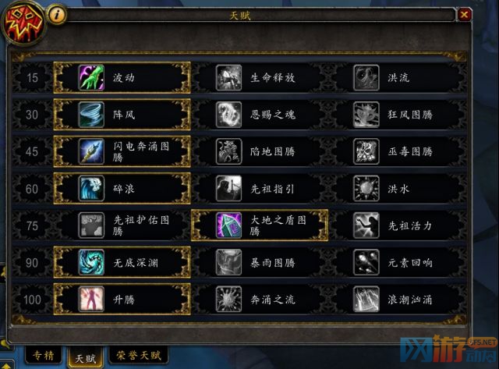Close the 天赋 window
The image size is (499, 369).
(465, 14)
